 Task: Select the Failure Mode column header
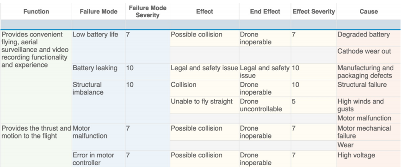click(99, 12)
